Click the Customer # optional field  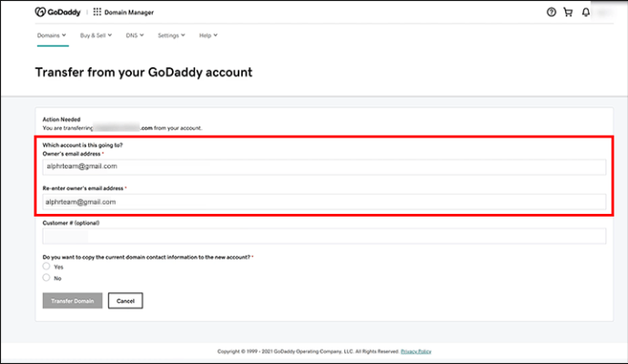(x=324, y=237)
